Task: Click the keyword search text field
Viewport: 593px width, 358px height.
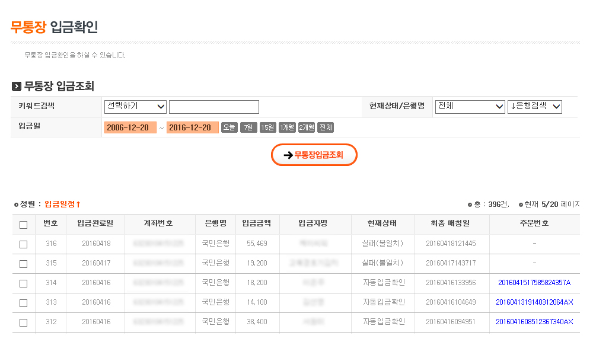Action: 213,107
